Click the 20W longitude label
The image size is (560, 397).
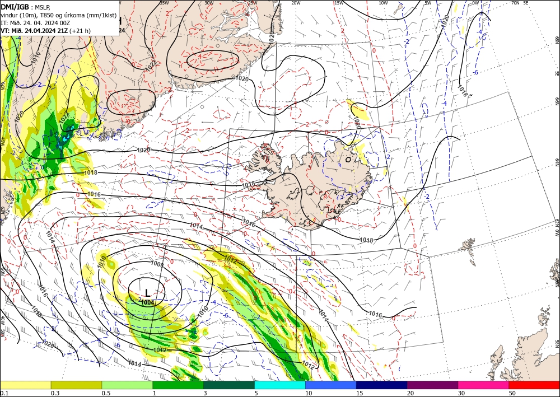tap(296, 3)
